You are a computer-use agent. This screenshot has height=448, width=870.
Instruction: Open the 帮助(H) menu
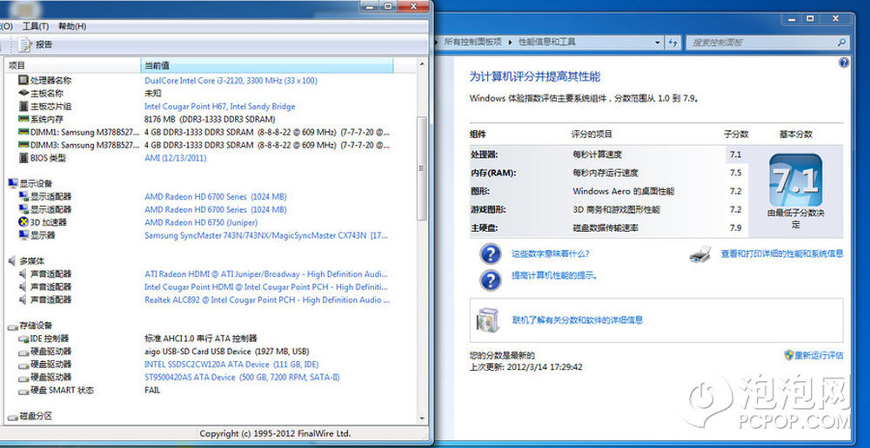tap(72, 26)
